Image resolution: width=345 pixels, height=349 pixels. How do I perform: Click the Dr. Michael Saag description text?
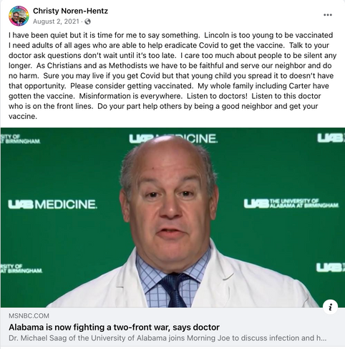coord(167,338)
